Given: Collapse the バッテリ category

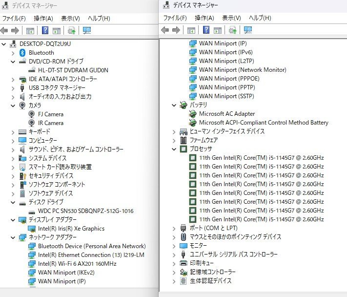Looking at the screenshot, I should (x=174, y=105).
